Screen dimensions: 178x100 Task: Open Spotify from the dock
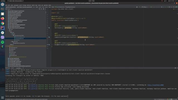click(3, 42)
